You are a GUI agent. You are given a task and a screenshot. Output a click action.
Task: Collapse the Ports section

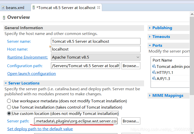click(150, 46)
